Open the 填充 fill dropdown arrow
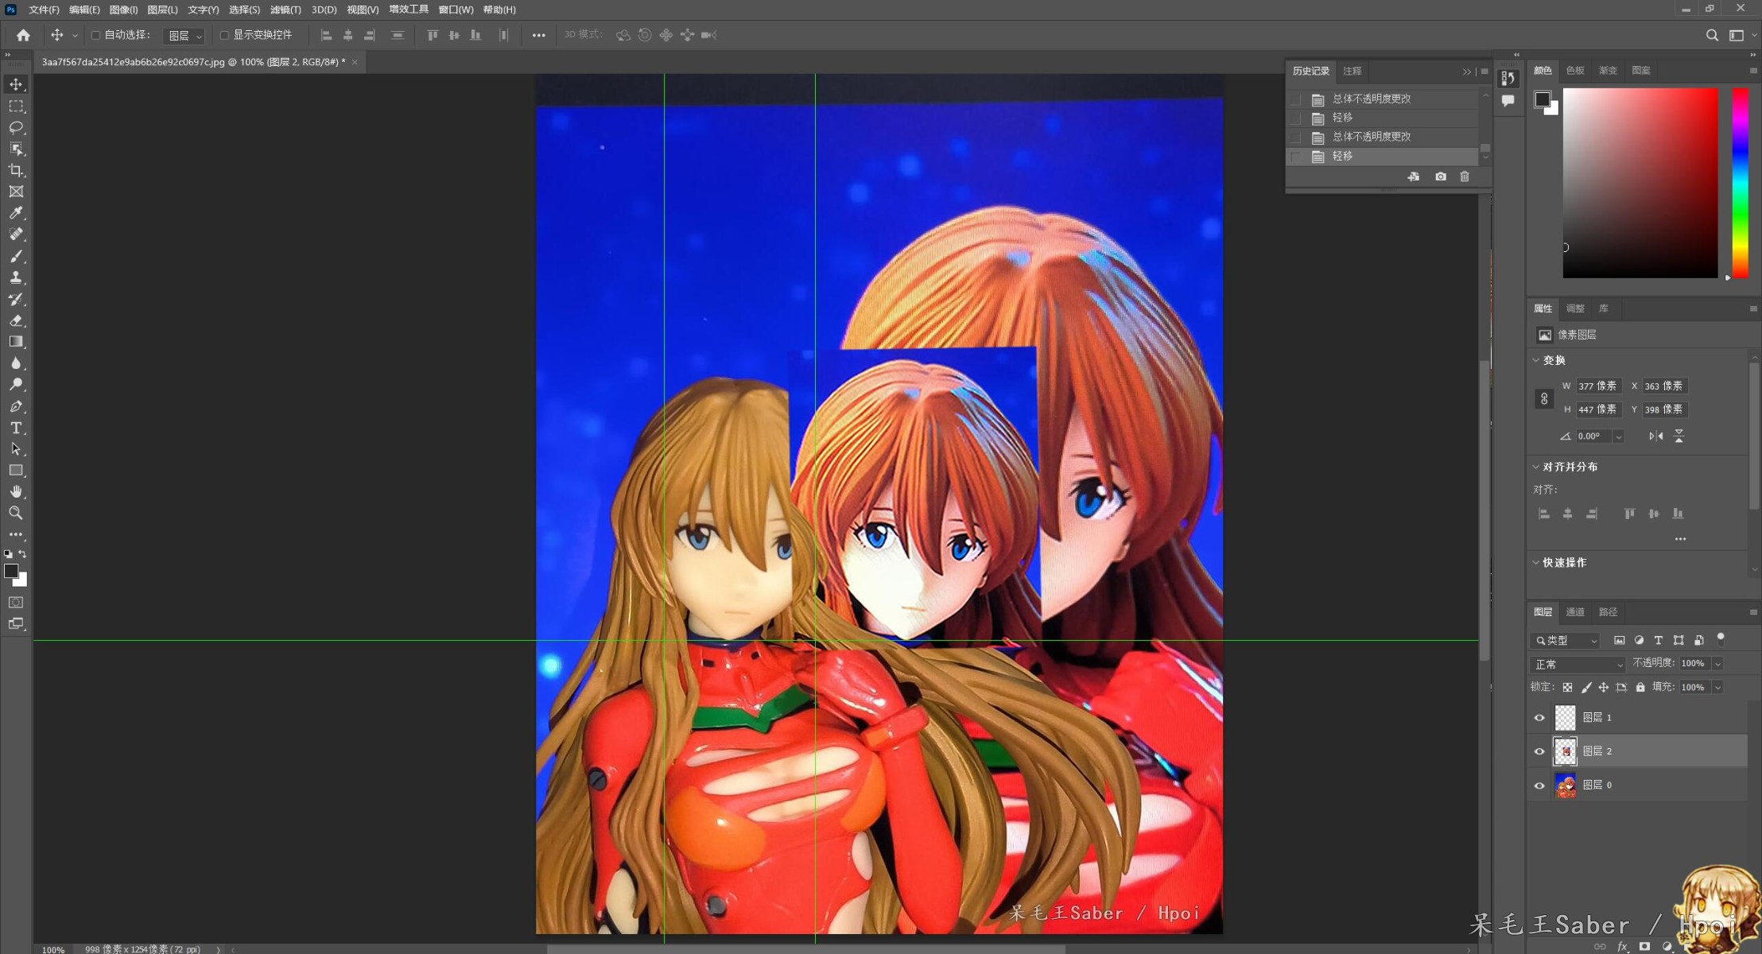This screenshot has height=954, width=1762. (x=1717, y=688)
